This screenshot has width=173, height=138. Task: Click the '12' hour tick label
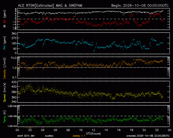(94, 130)
